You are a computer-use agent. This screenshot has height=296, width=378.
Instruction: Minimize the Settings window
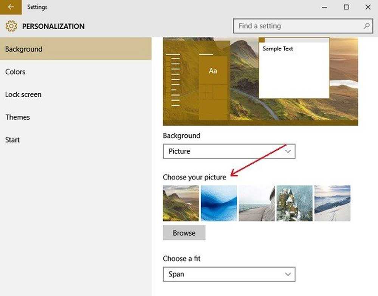click(325, 7)
